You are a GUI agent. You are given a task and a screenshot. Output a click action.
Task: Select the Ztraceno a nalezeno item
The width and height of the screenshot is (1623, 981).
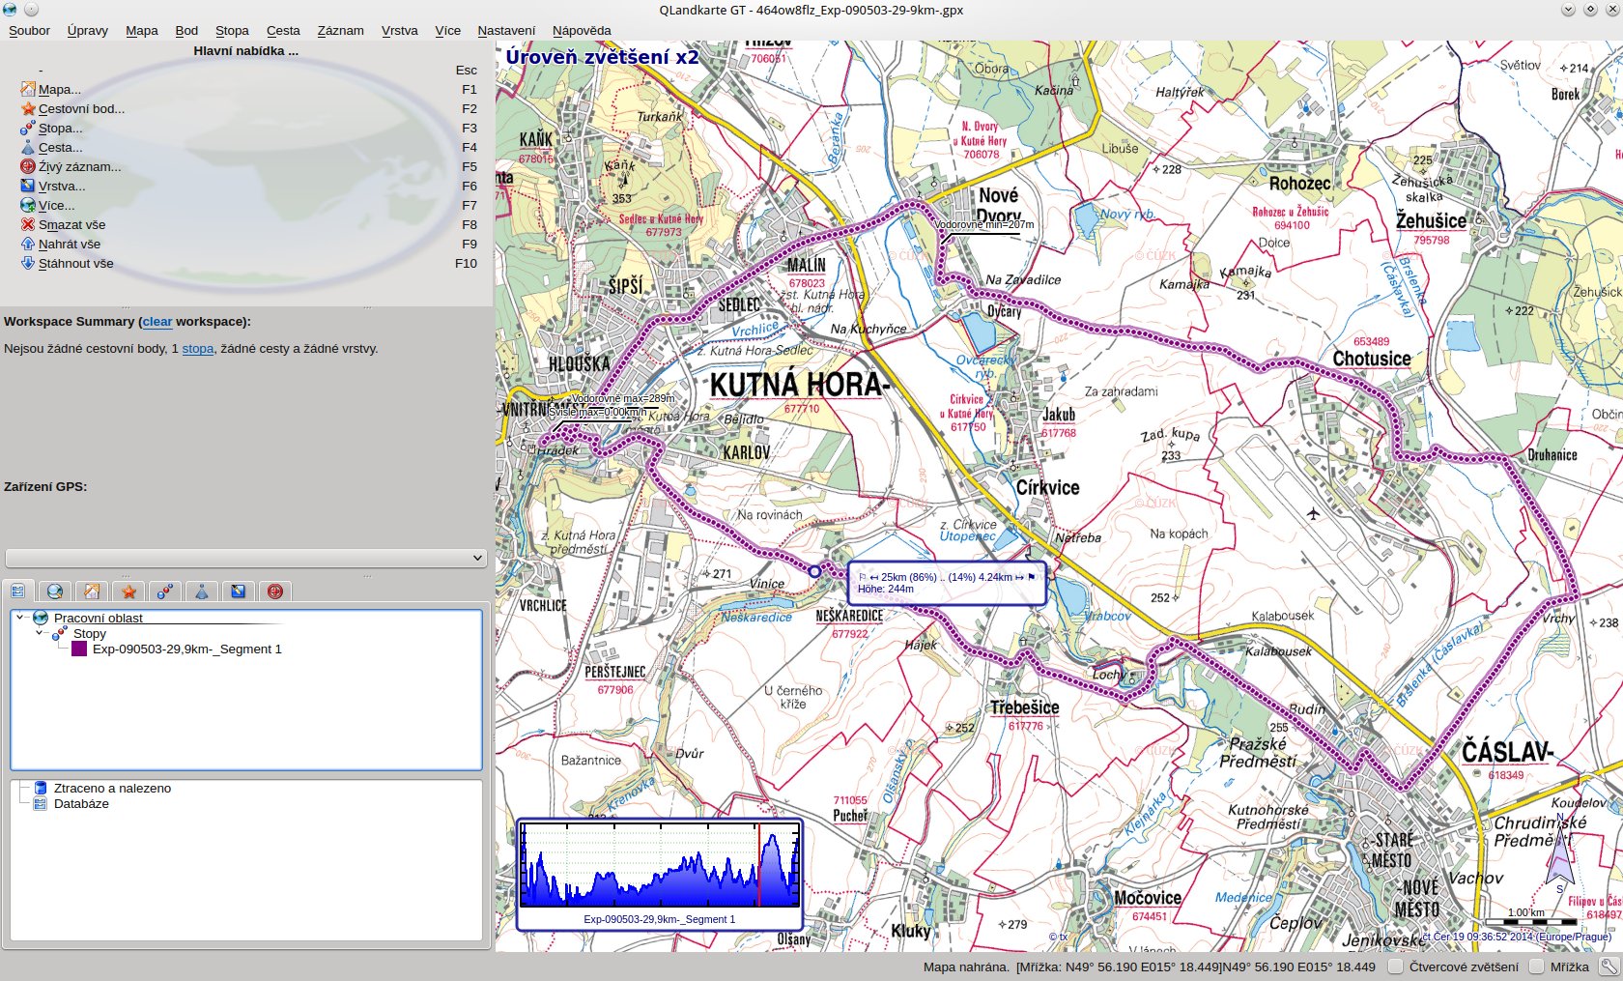112,788
